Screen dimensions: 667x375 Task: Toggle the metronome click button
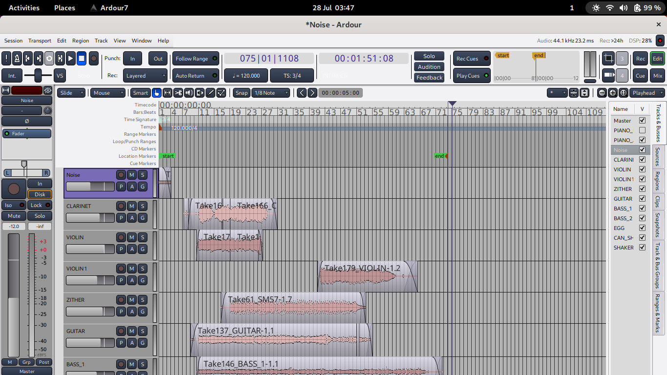coord(17,59)
